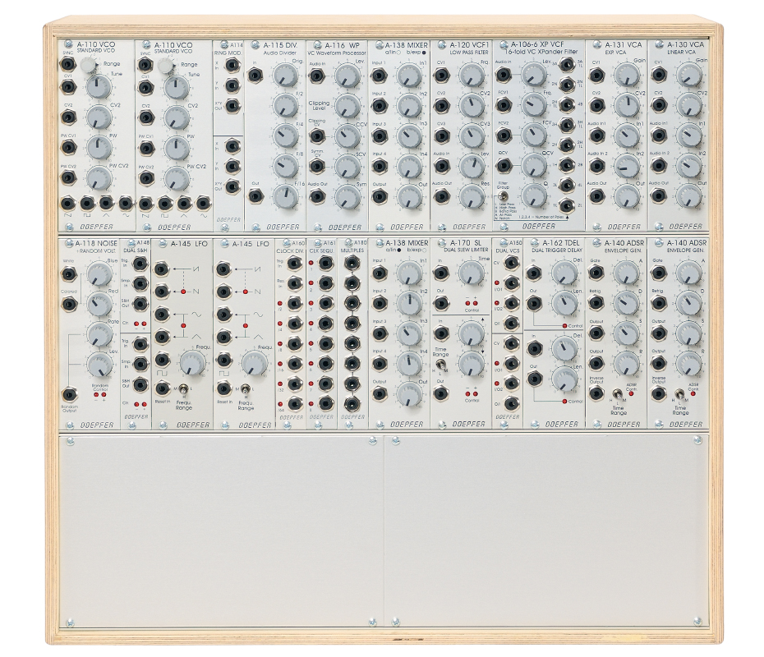This screenshot has width=764, height=657.
Task: Flip the Time Range switch on A-170 SL
Action: tap(440, 362)
